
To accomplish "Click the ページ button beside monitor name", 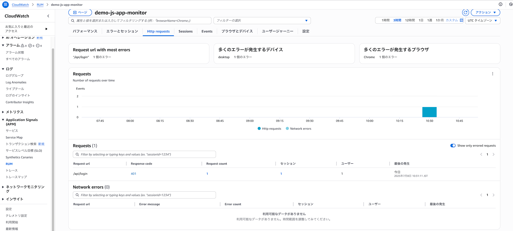I will pyautogui.click(x=80, y=12).
